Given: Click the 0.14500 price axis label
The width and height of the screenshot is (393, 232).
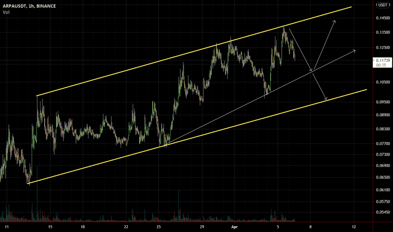Looking at the screenshot, I should tap(383, 18).
